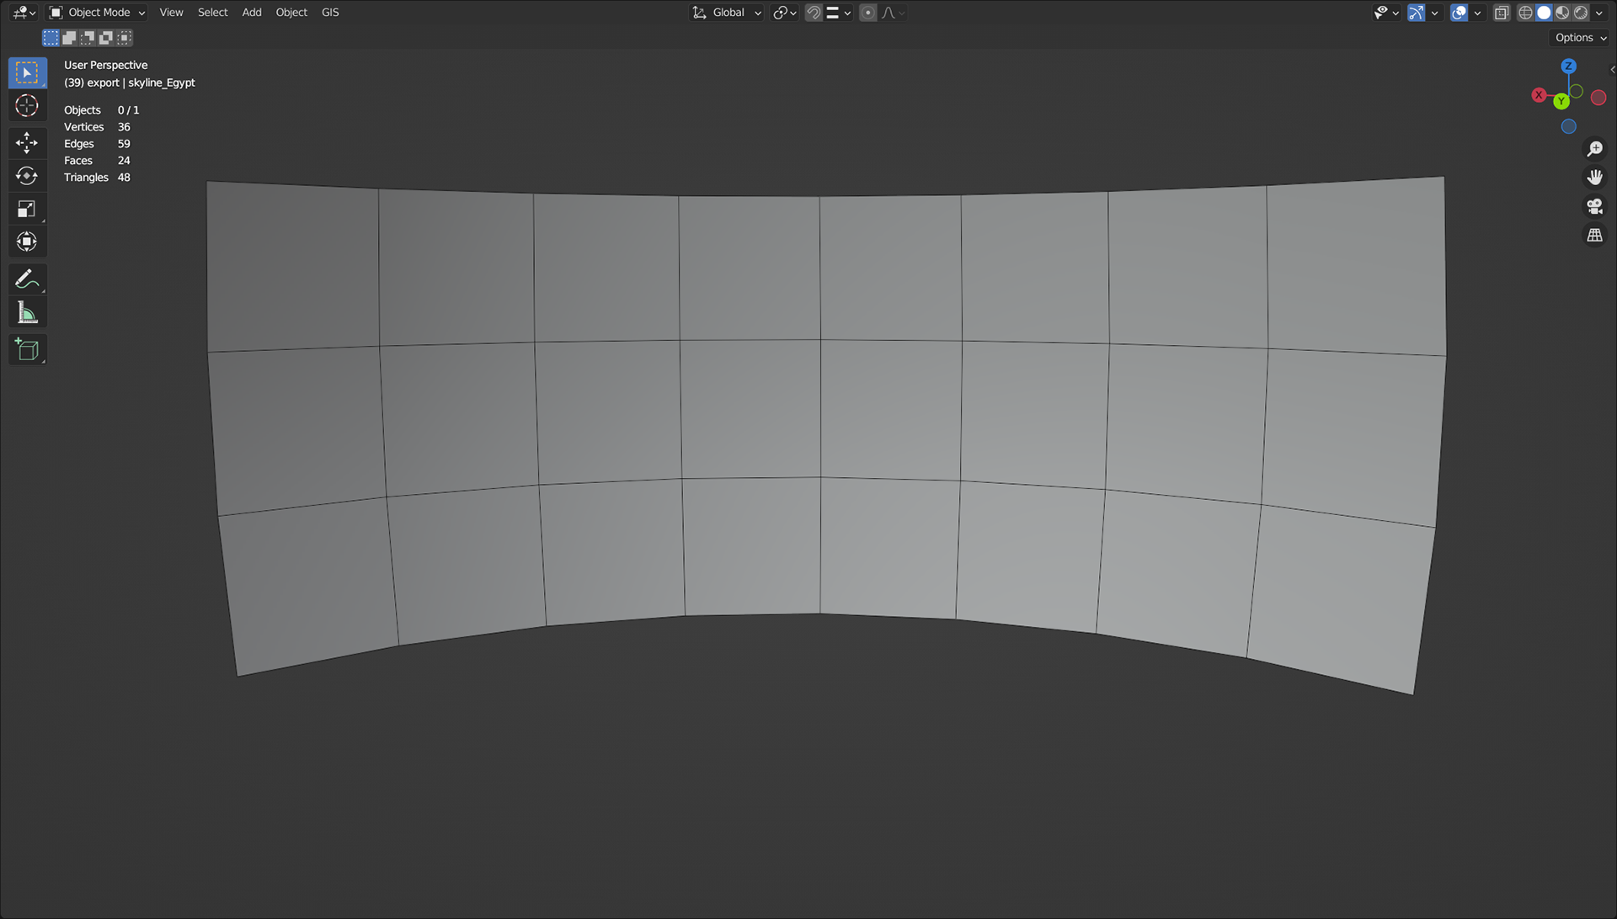Image resolution: width=1617 pixels, height=919 pixels.
Task: Switch to orthographic grid view icon
Action: [1594, 236]
